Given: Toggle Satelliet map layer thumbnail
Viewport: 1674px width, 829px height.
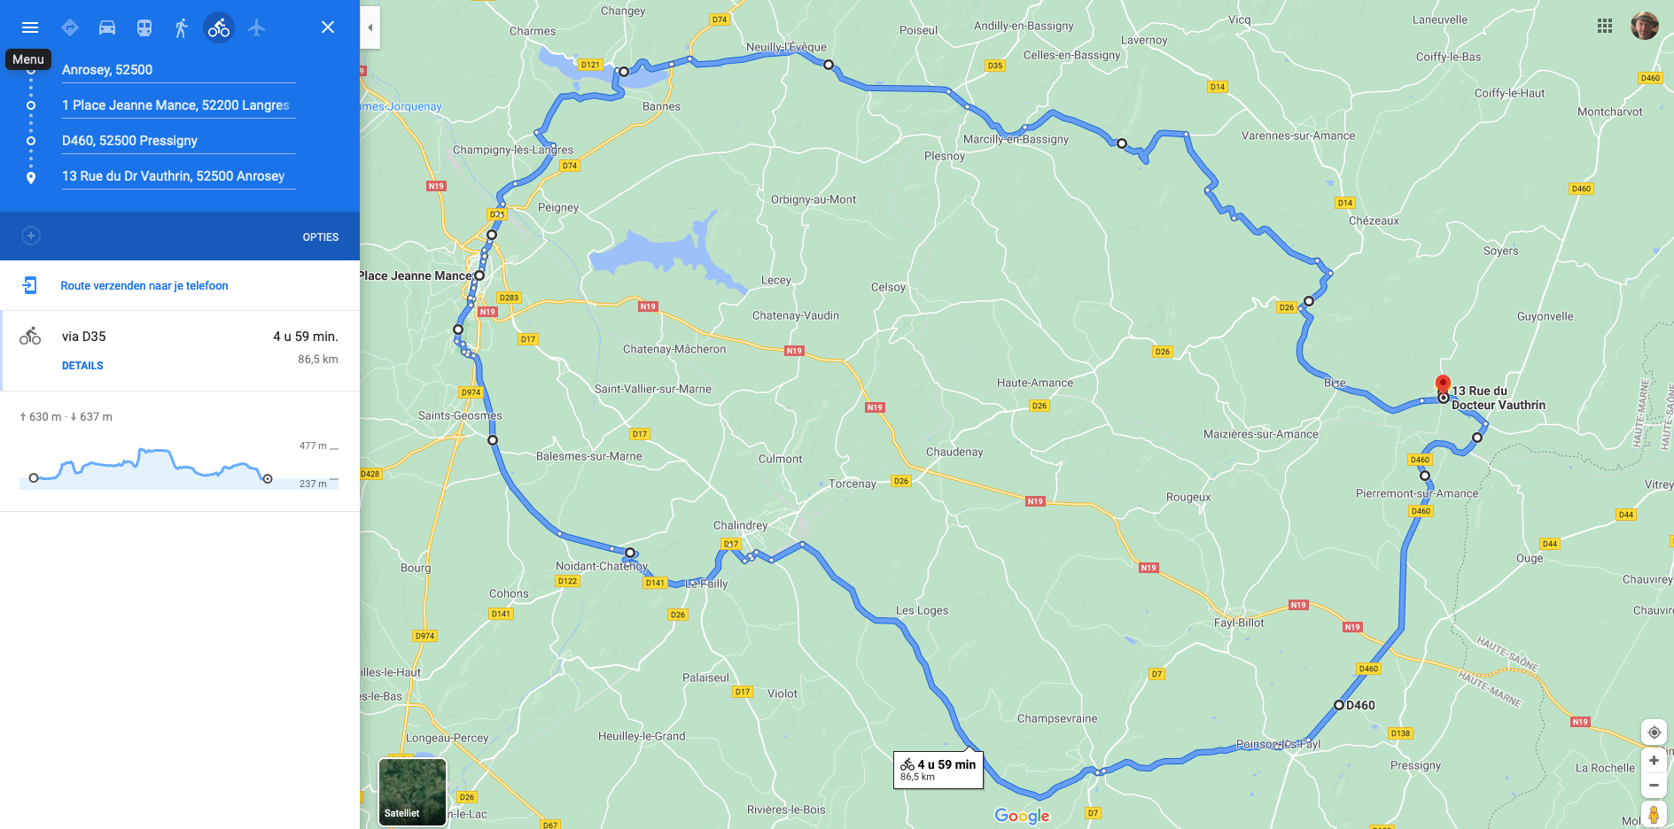Looking at the screenshot, I should [x=412, y=792].
